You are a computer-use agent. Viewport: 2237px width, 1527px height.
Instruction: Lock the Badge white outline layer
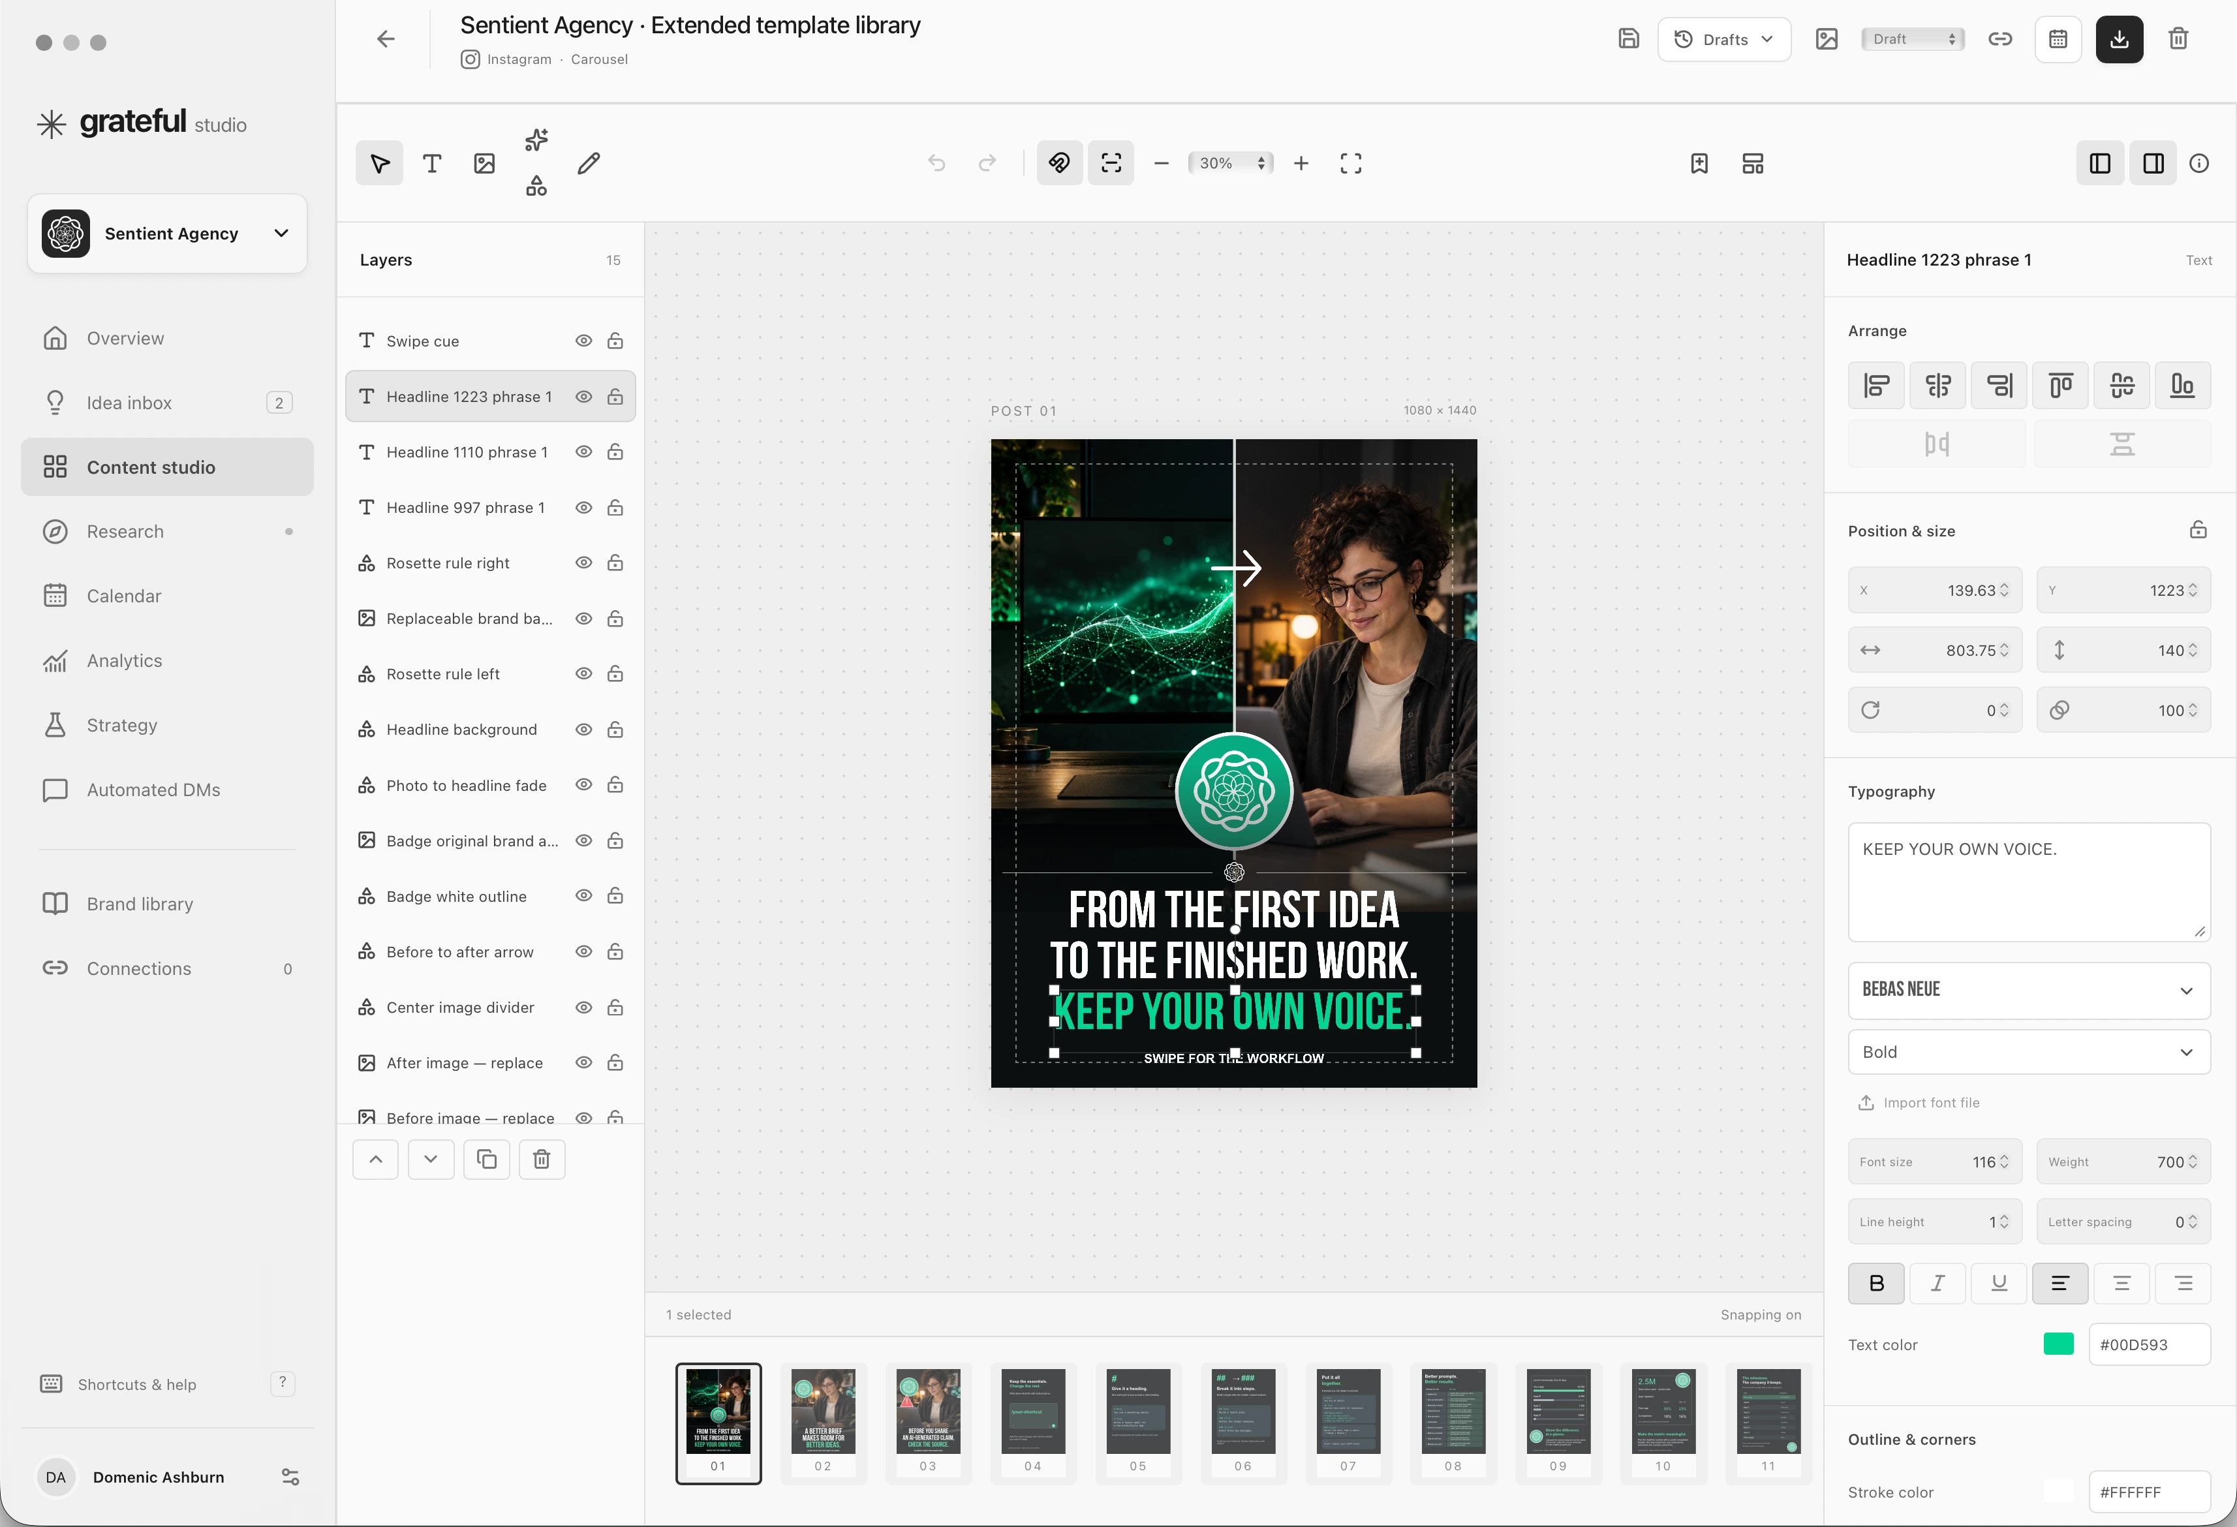click(x=615, y=897)
